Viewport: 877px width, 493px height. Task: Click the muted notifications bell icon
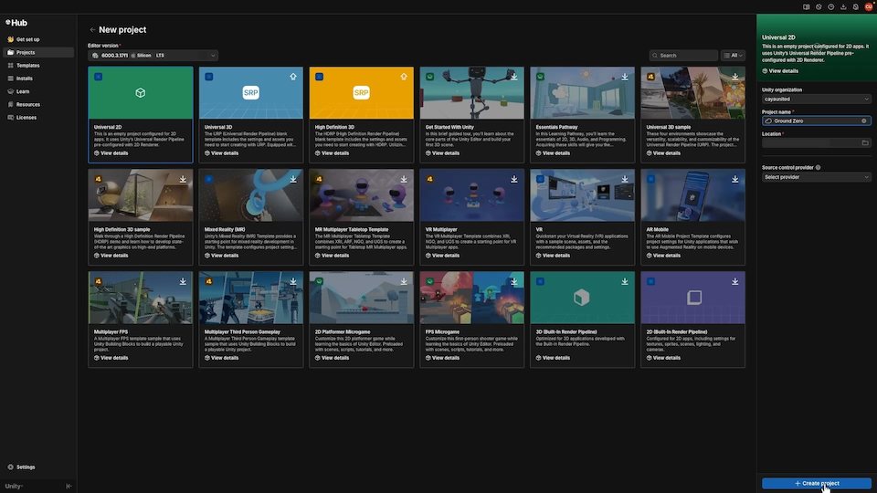[x=856, y=6]
